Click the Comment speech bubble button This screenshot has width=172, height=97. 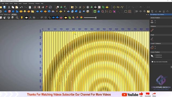(x=148, y=95)
